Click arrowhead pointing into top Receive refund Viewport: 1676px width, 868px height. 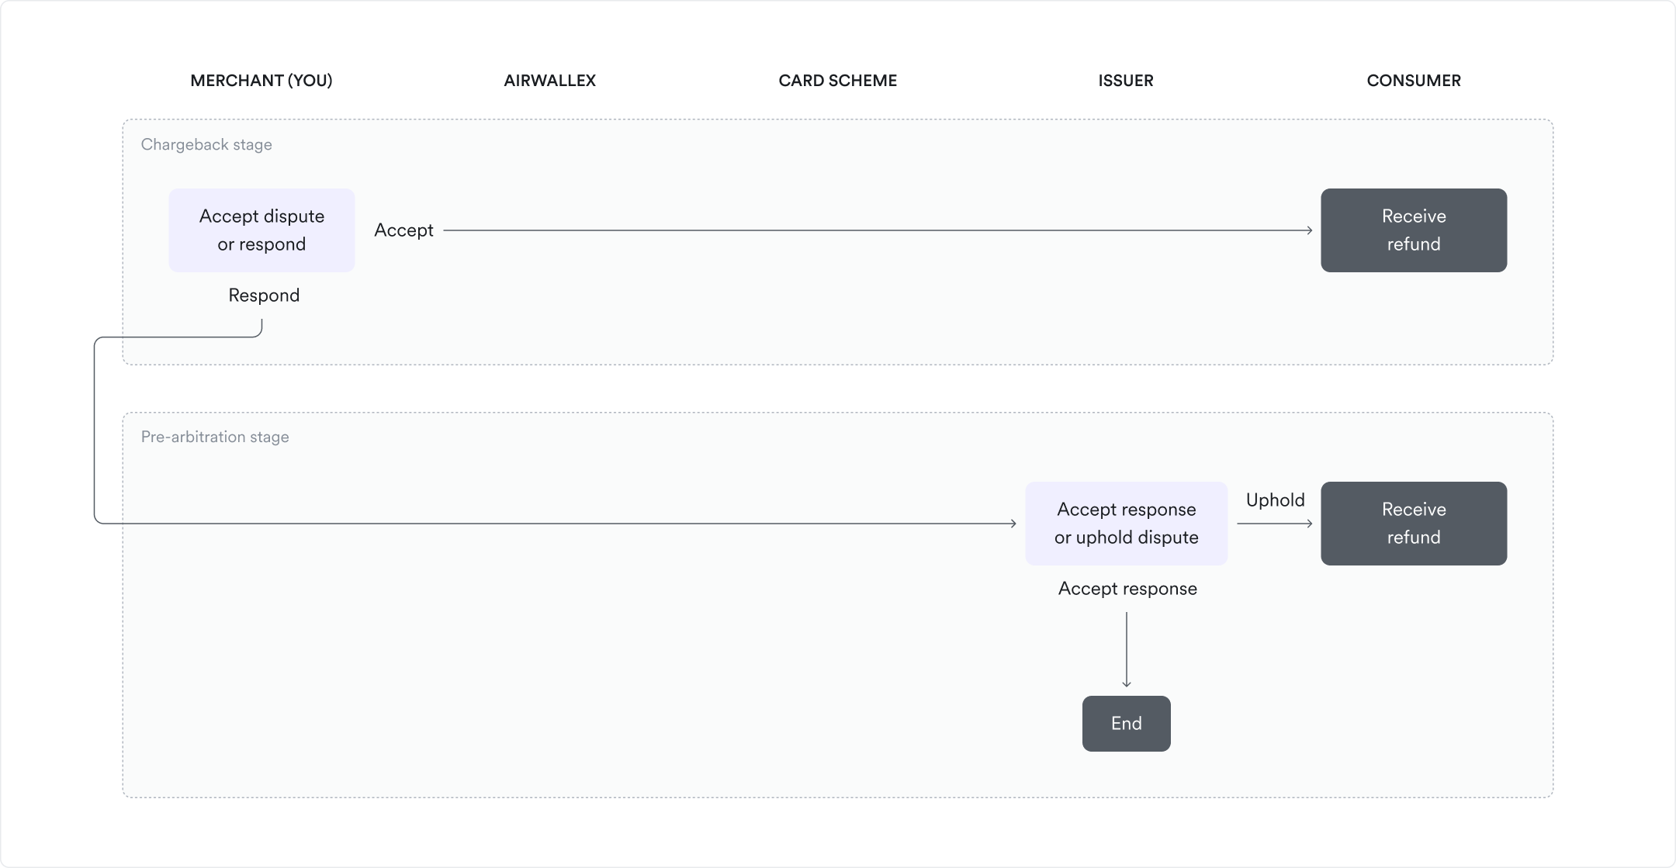(x=1309, y=230)
